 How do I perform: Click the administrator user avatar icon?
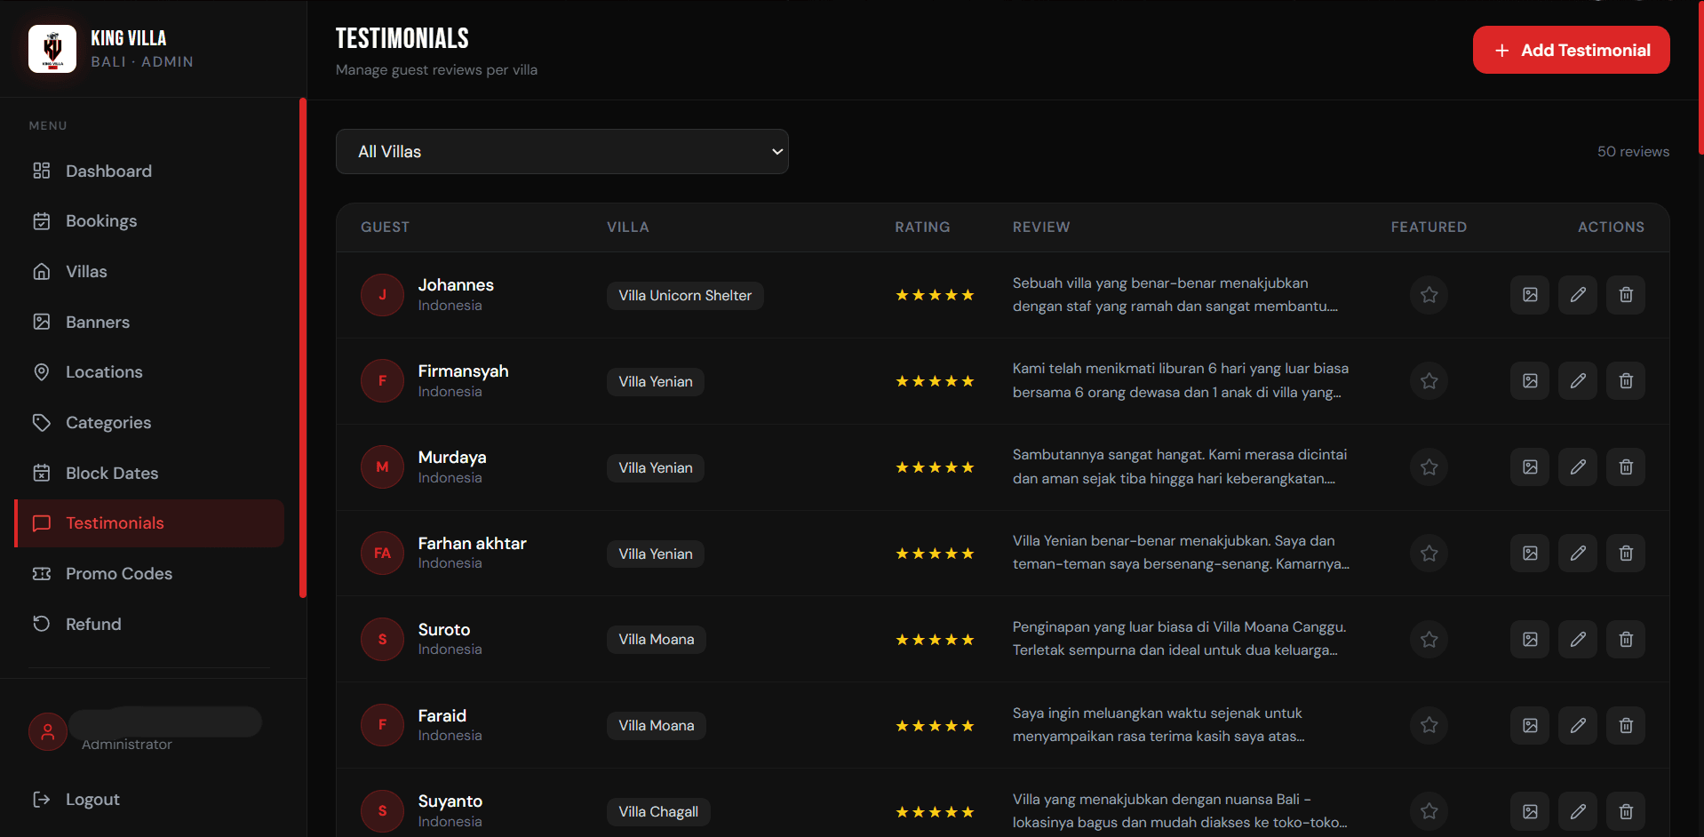(48, 732)
